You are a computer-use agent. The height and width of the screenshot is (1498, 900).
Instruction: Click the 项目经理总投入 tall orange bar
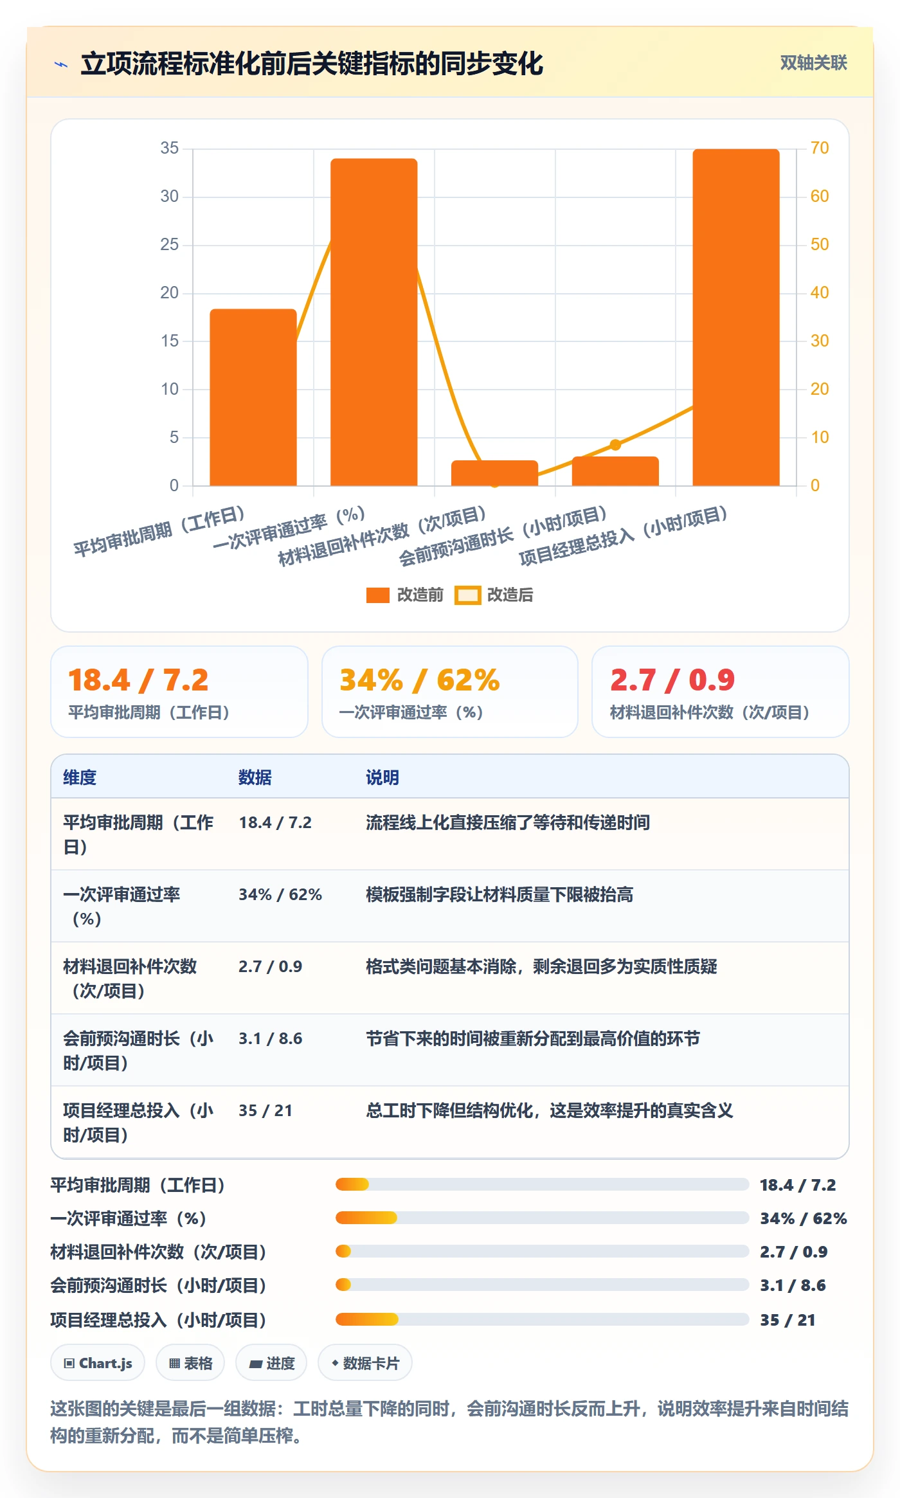point(736,317)
